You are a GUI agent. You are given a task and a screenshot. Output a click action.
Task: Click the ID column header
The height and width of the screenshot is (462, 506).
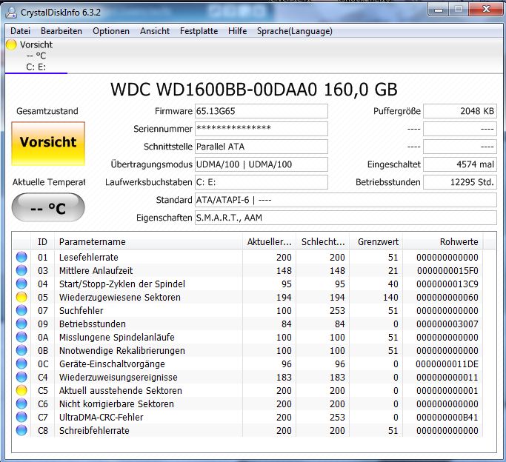click(42, 241)
